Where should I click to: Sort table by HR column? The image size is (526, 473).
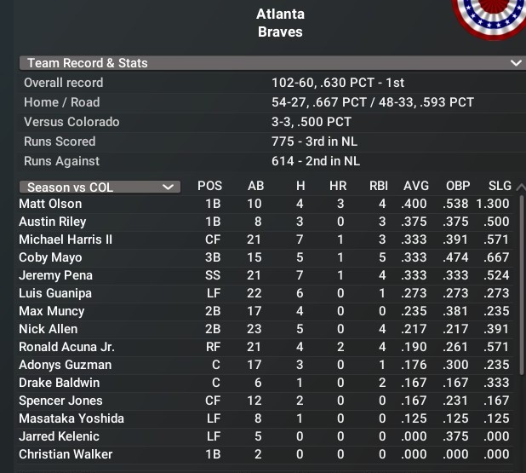[338, 187]
